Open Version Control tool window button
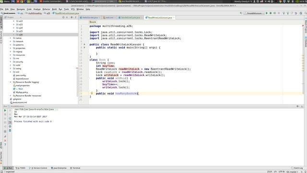The width and height of the screenshot is (307, 173). 38,168
